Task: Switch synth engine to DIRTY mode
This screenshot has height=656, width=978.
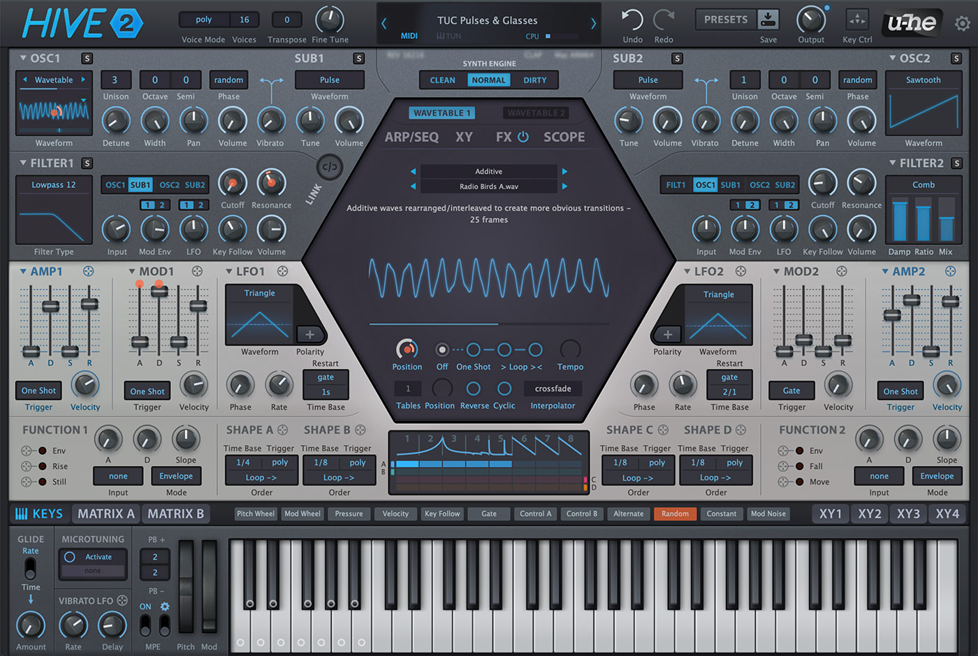Action: [x=535, y=80]
